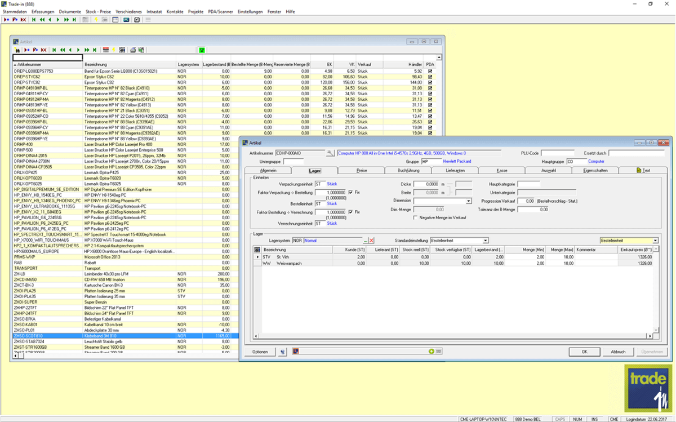Open the Dokumente menu
Viewport: 676px width, 422px height.
pos(69,11)
